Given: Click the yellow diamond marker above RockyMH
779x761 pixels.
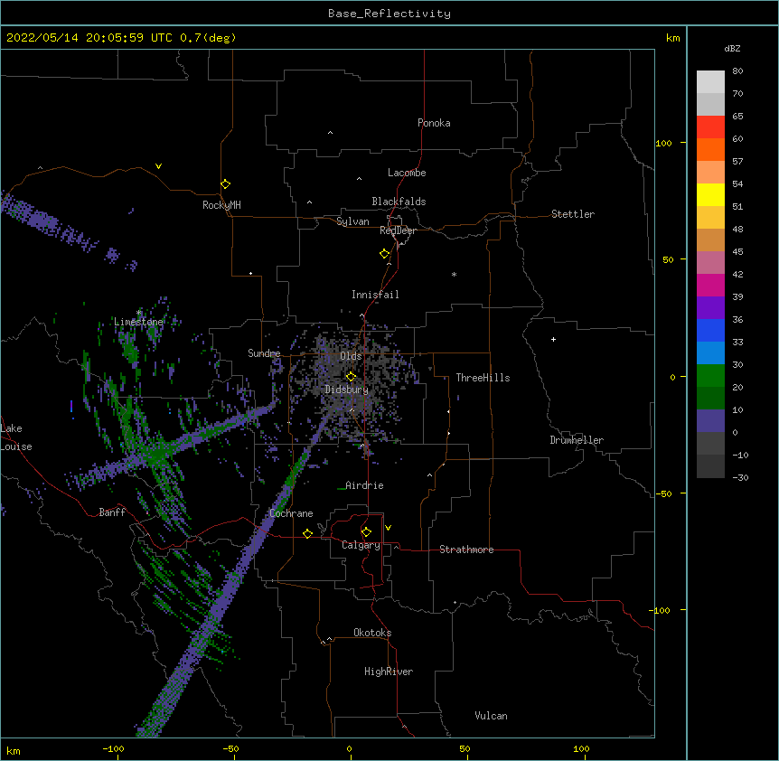Looking at the screenshot, I should coord(225,183).
